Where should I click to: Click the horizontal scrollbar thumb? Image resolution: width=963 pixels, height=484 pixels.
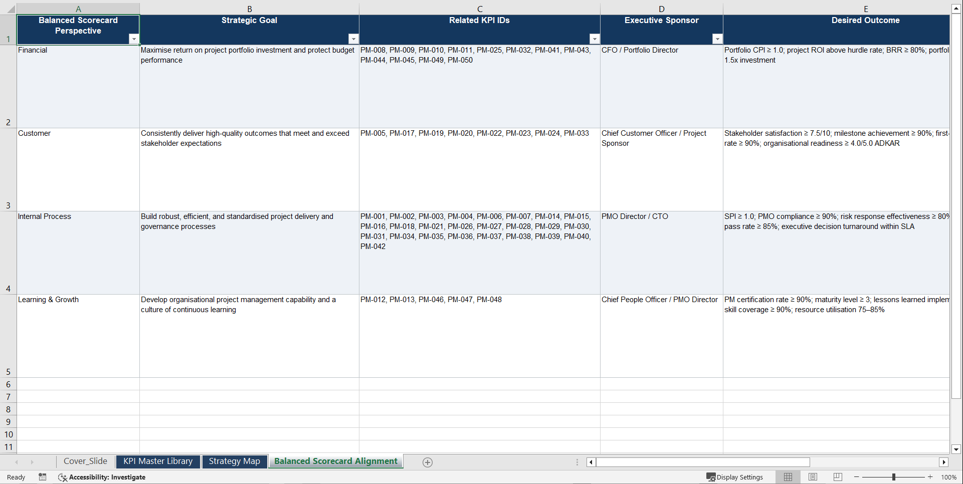click(x=703, y=462)
